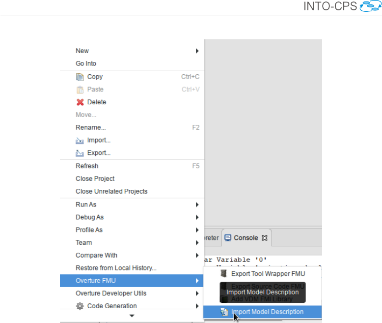The height and width of the screenshot is (323, 382).
Task: Choose Export... menu entry
Action: coord(132,153)
